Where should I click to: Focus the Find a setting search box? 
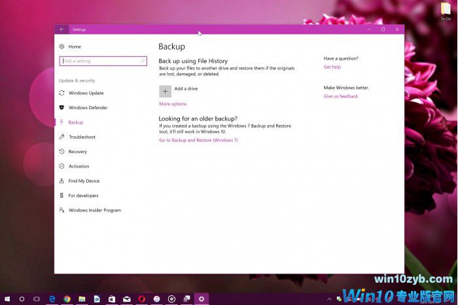tap(103, 61)
